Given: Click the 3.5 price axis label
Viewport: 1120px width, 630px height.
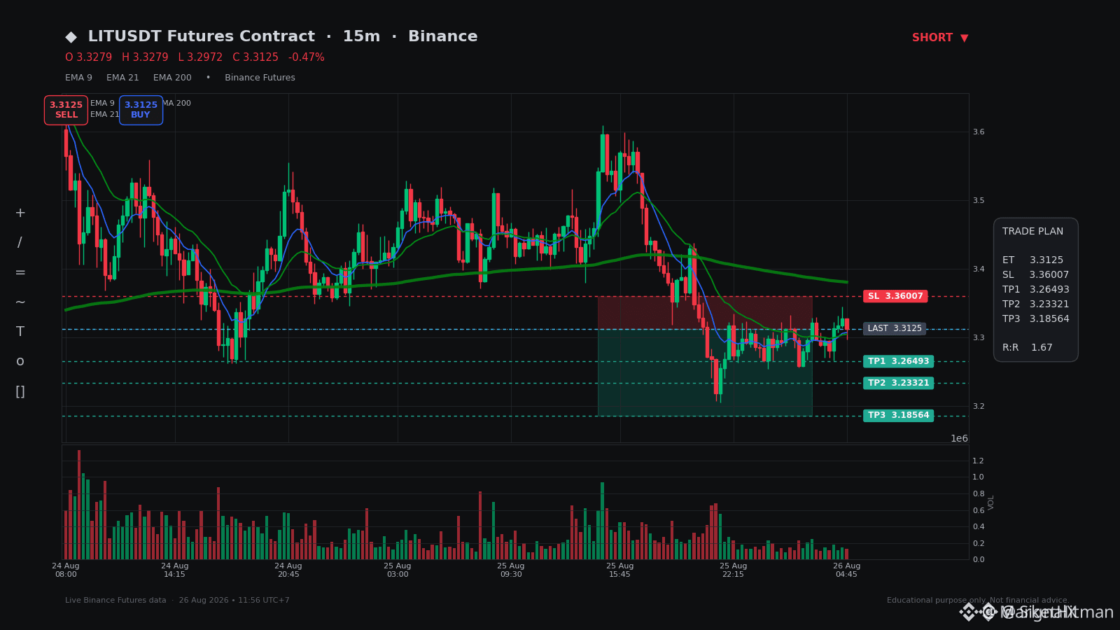Looking at the screenshot, I should (x=979, y=201).
